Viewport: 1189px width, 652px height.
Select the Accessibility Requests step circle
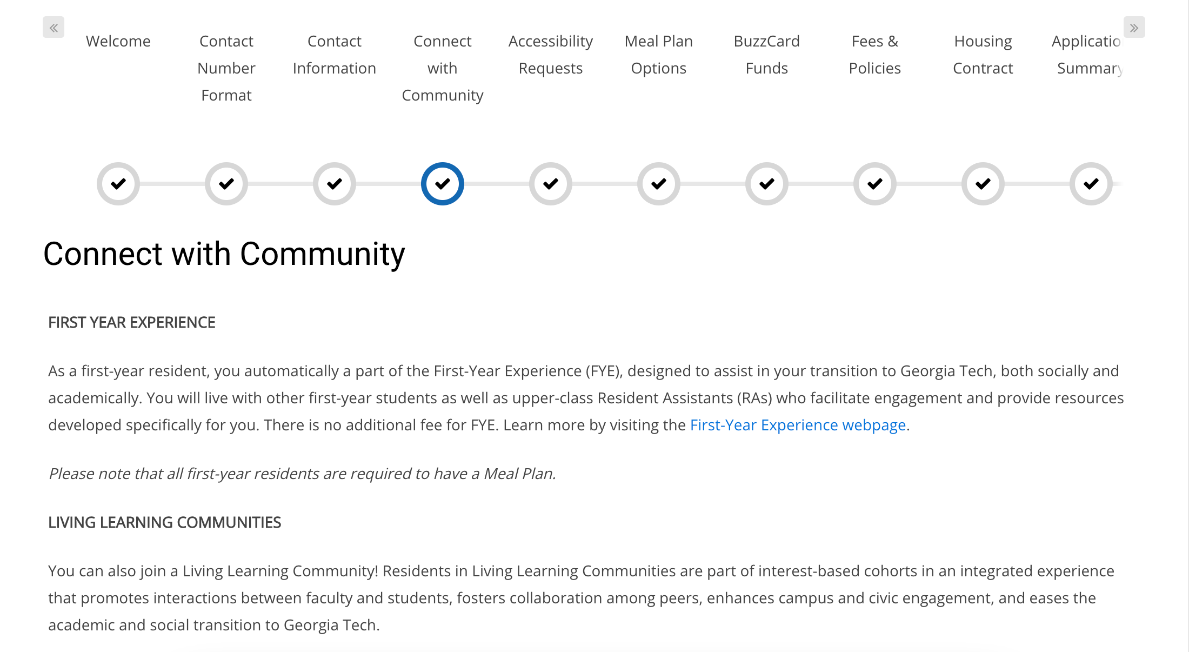pos(550,183)
